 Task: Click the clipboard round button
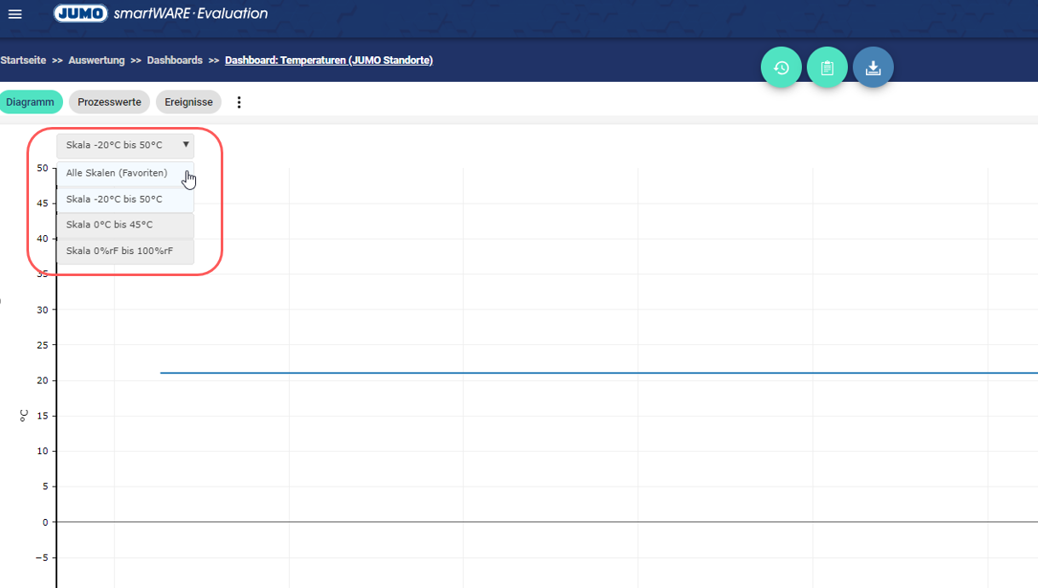point(827,68)
